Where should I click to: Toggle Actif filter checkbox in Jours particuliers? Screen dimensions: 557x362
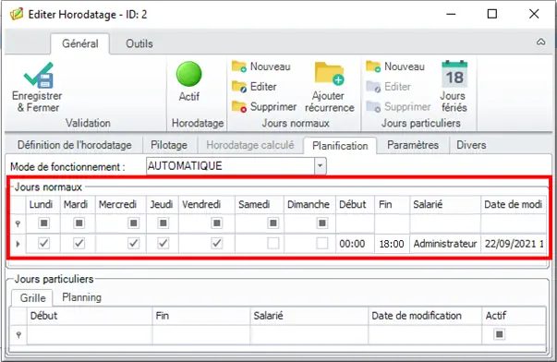500,334
